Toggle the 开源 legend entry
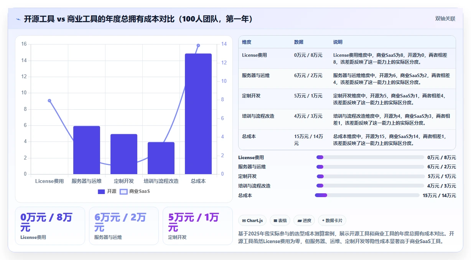 (x=107, y=191)
